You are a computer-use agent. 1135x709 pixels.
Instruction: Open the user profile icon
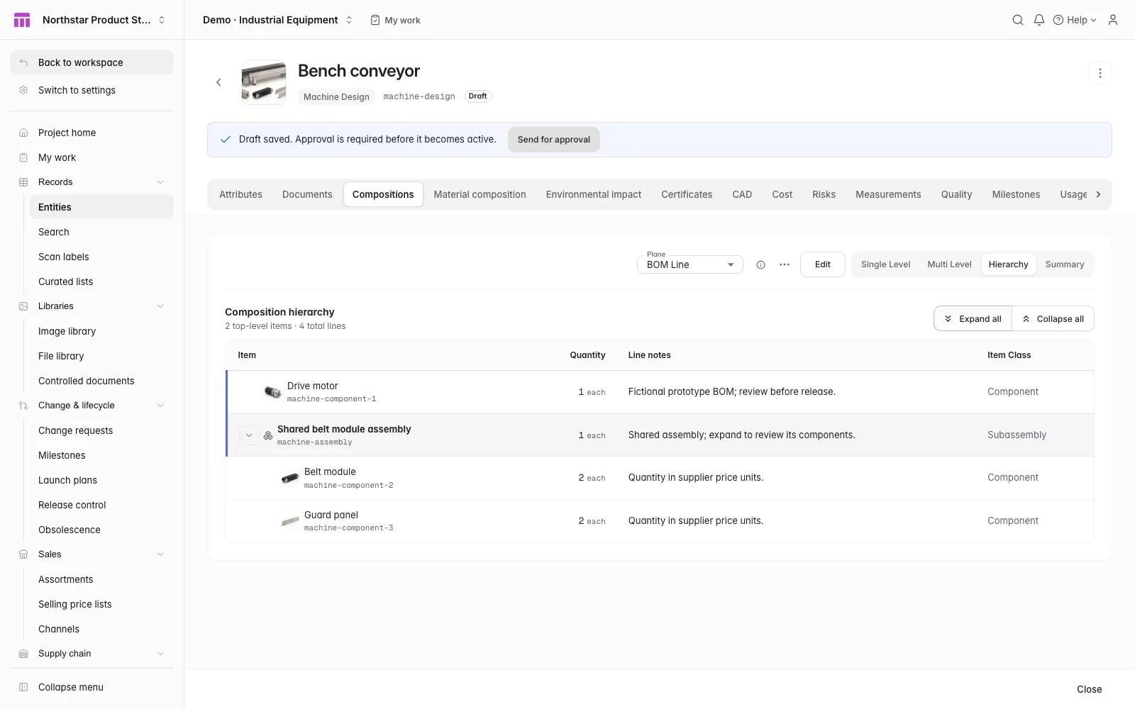[x=1113, y=20]
